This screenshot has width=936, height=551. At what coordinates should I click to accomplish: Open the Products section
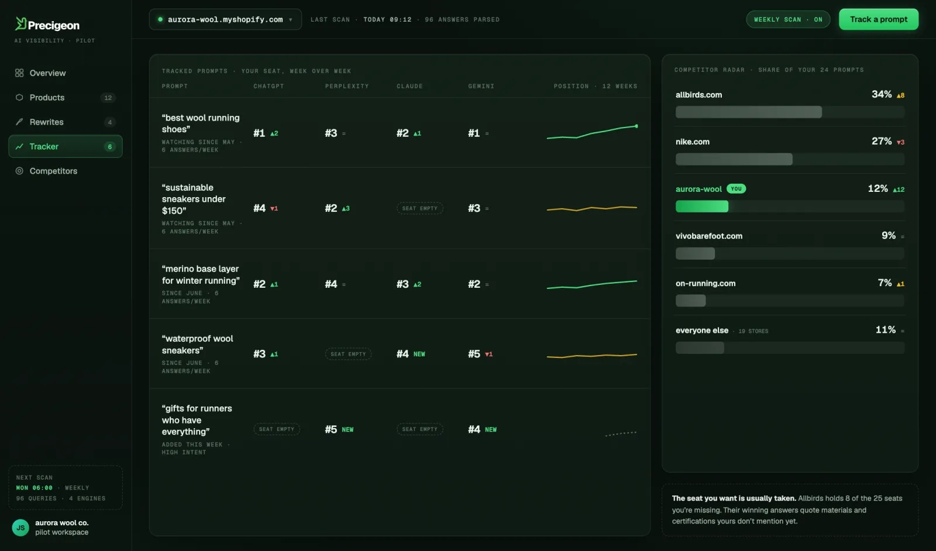pos(66,98)
